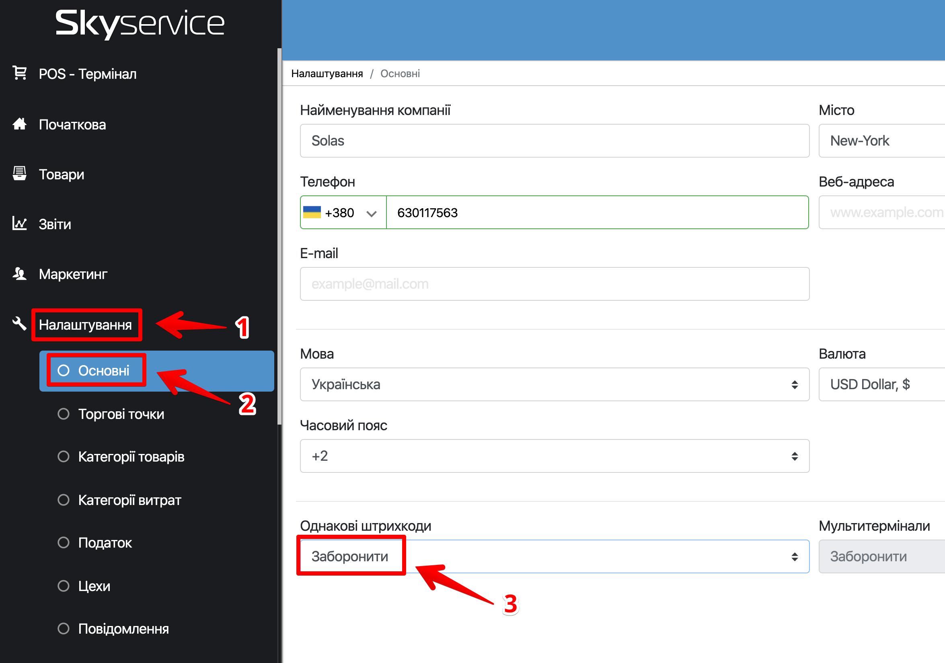Click the home icon beside Початкова
Image resolution: width=945 pixels, height=663 pixels.
coord(19,124)
